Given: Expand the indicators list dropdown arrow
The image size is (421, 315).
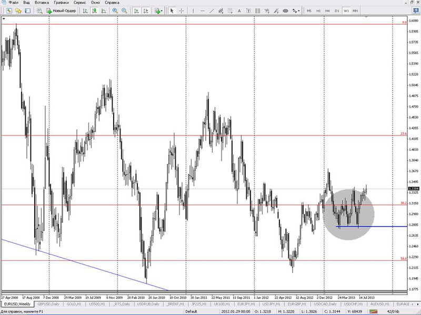Looking at the screenshot, I should (162, 11).
